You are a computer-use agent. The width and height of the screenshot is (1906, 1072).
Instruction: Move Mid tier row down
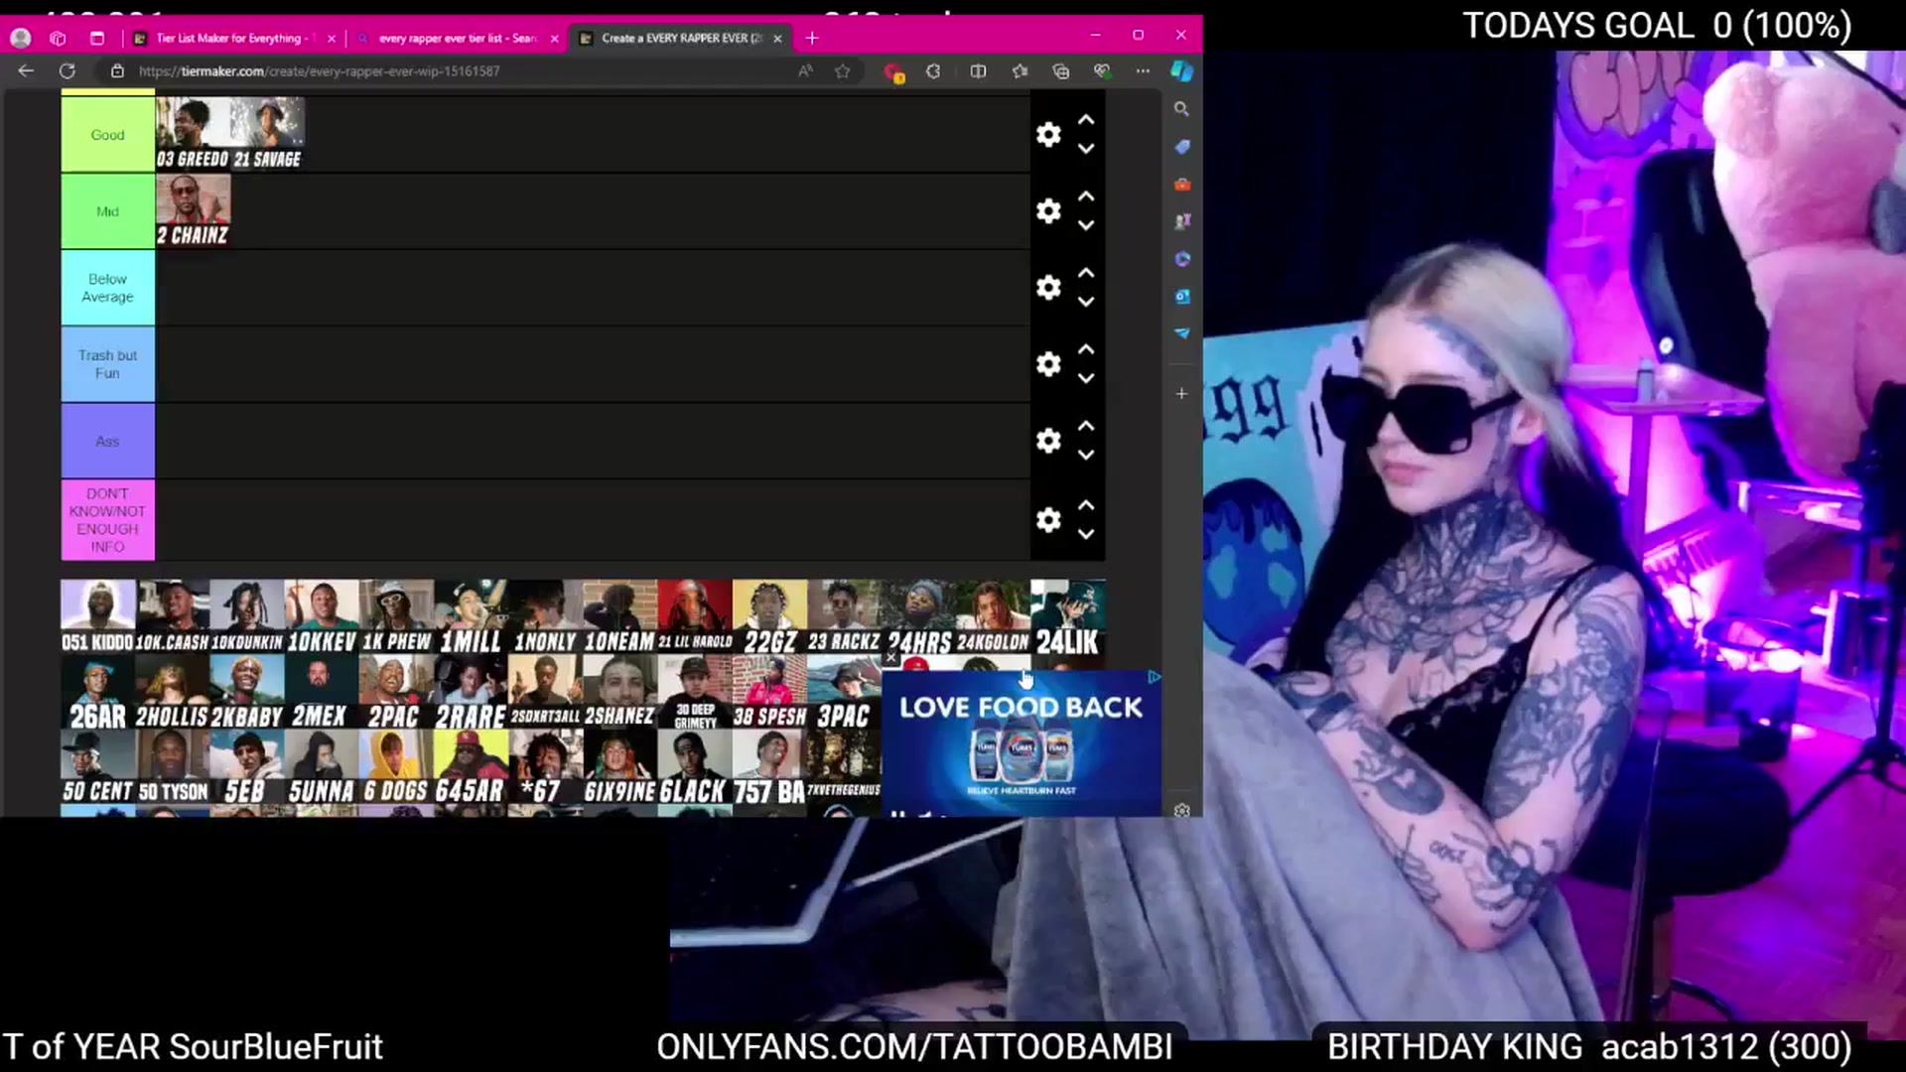(x=1086, y=225)
